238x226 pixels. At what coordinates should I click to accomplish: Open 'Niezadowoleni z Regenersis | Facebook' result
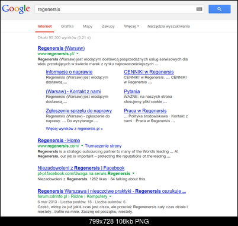coord(81,168)
